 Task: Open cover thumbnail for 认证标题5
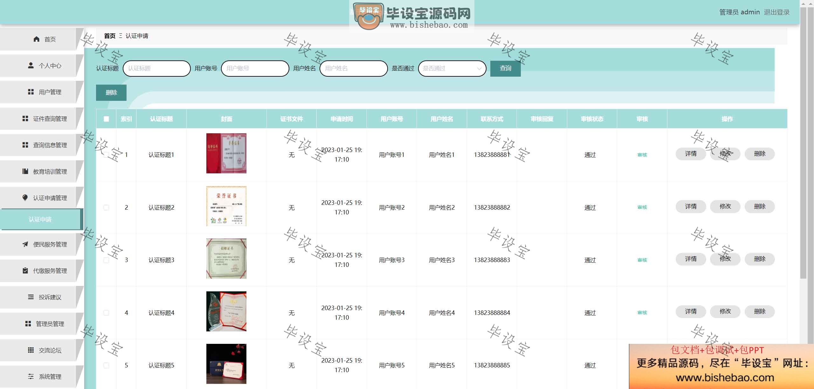point(226,364)
